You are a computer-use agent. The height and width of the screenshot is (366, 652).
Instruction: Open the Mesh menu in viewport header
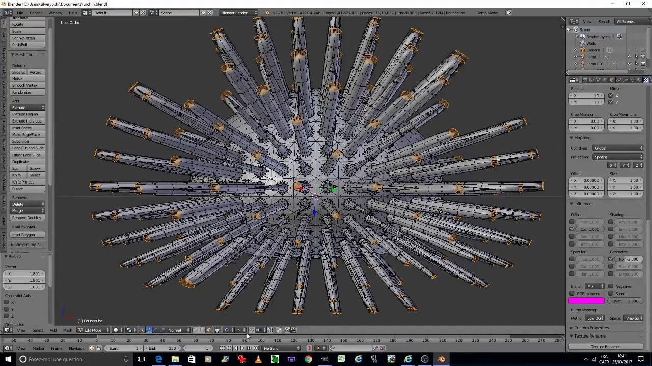pos(67,330)
